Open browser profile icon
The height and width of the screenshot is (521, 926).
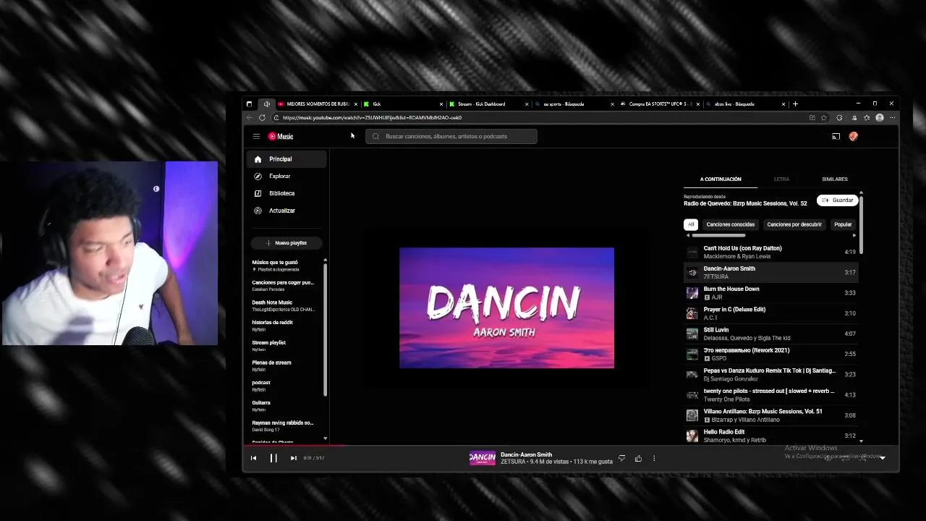(880, 117)
